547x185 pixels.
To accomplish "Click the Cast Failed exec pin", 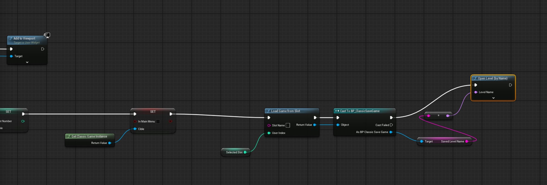I will coord(391,125).
